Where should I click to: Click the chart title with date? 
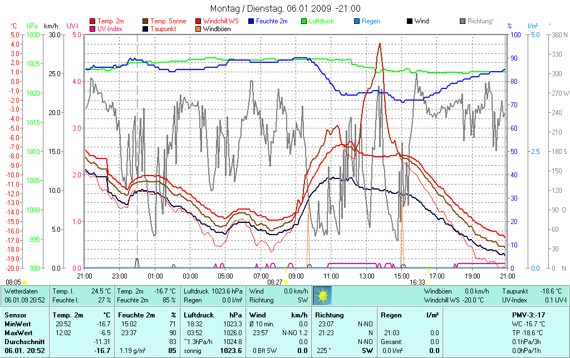(285, 8)
